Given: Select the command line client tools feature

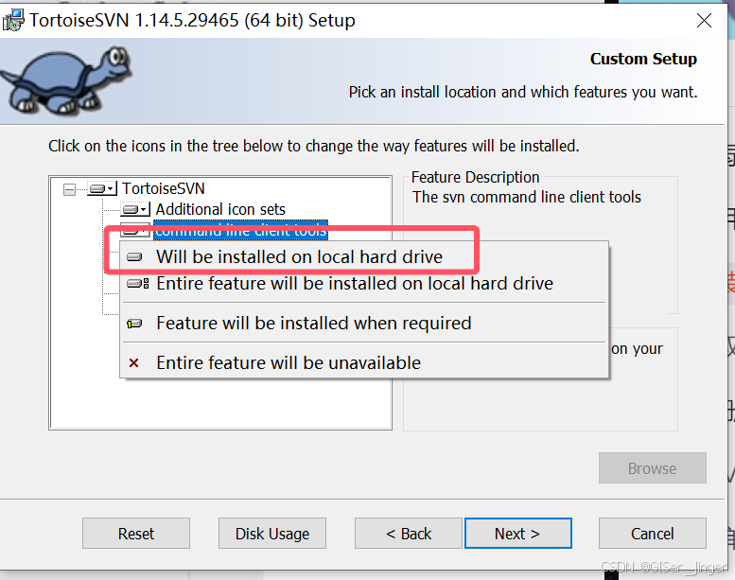Looking at the screenshot, I should pyautogui.click(x=241, y=230).
